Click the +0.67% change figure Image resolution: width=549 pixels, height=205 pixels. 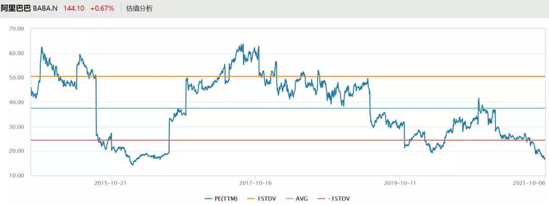pyautogui.click(x=103, y=9)
